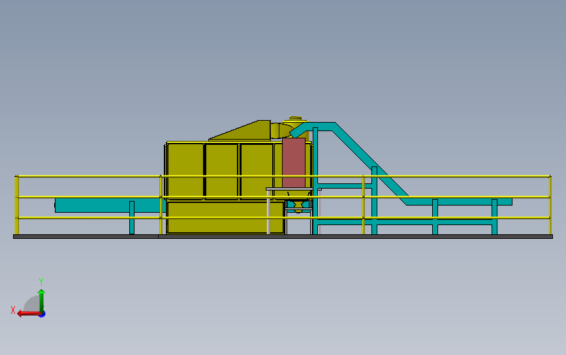Select the large lower yellow enclosure panel
This screenshot has width=566, height=355.
226,217
